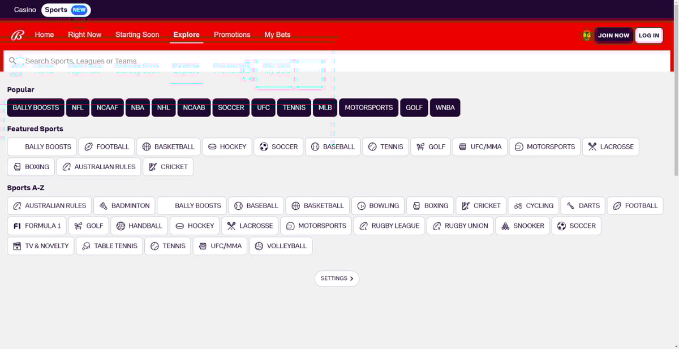Open the Right Now section

pos(85,35)
